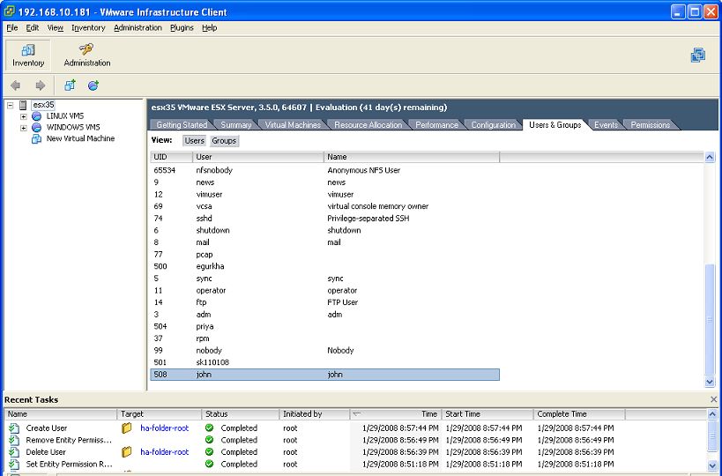The width and height of the screenshot is (722, 476).
Task: Expand the WINDOWS VMS tree node
Action: [x=24, y=128]
